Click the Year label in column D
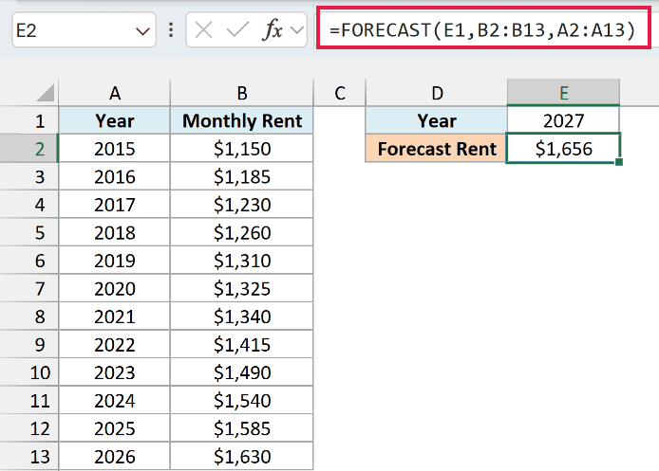The width and height of the screenshot is (659, 471). (x=437, y=120)
